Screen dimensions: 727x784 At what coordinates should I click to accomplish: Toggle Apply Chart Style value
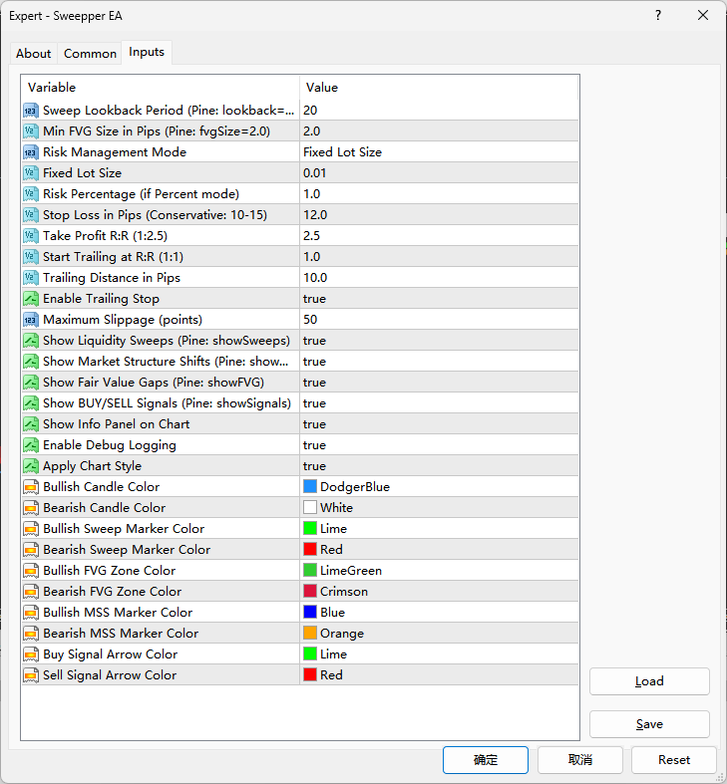pyautogui.click(x=439, y=466)
